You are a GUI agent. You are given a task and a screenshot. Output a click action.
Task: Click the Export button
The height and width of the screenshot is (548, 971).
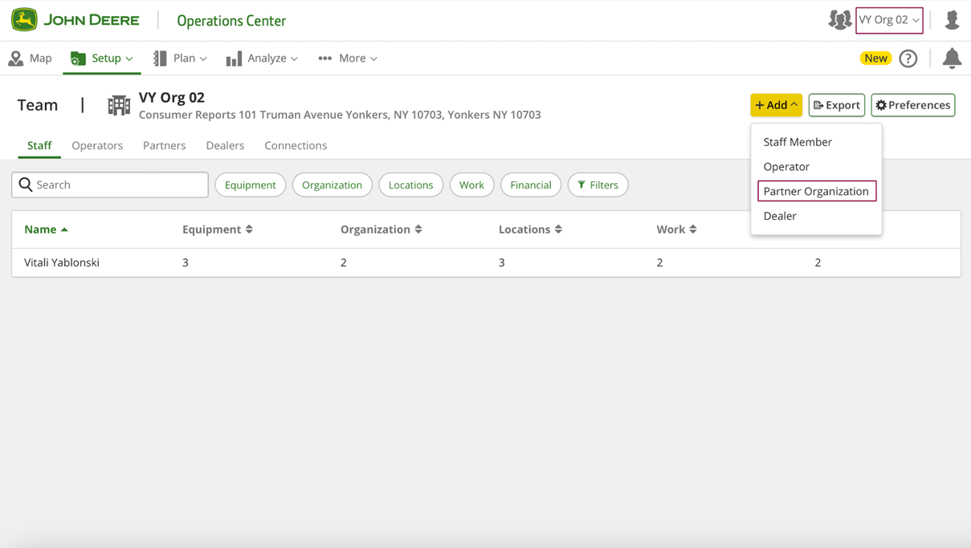click(836, 105)
